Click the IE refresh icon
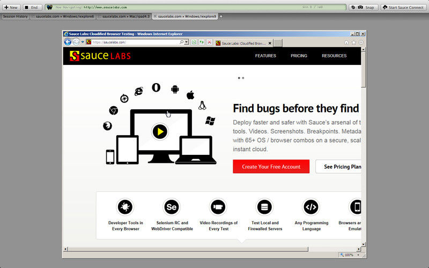429x268 pixels. 202,42
